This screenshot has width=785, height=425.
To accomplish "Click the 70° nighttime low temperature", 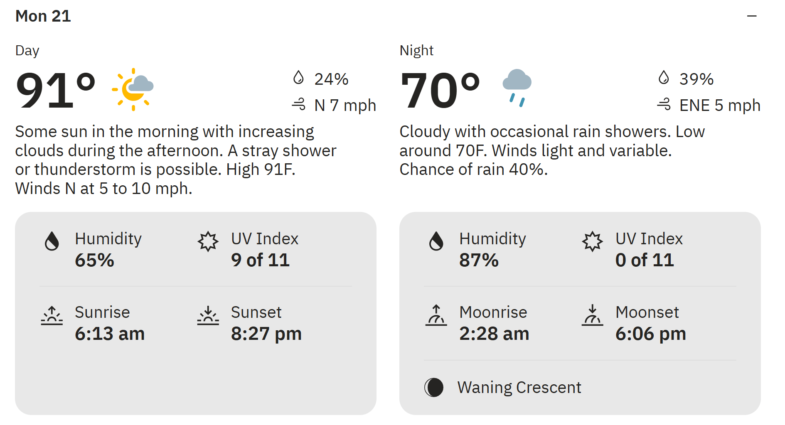I will click(440, 90).
